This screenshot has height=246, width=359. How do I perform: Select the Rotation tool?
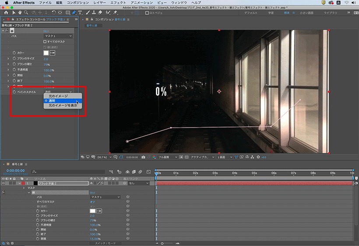point(53,13)
